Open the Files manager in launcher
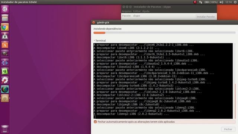The width and height of the screenshot is (238, 134). (x=5, y=18)
